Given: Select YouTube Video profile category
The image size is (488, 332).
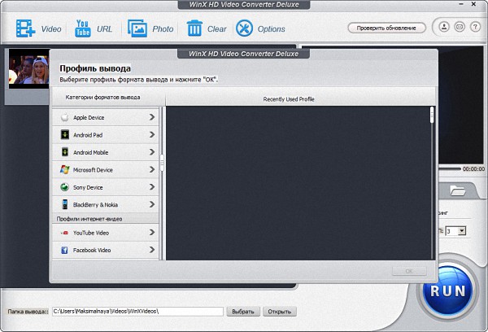Looking at the screenshot, I should click(91, 233).
